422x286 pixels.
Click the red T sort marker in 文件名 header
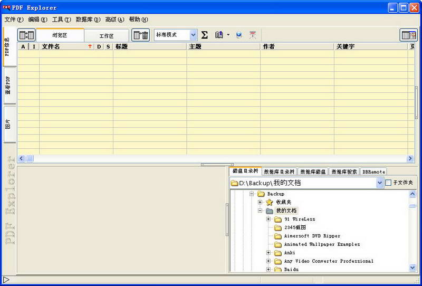point(90,46)
